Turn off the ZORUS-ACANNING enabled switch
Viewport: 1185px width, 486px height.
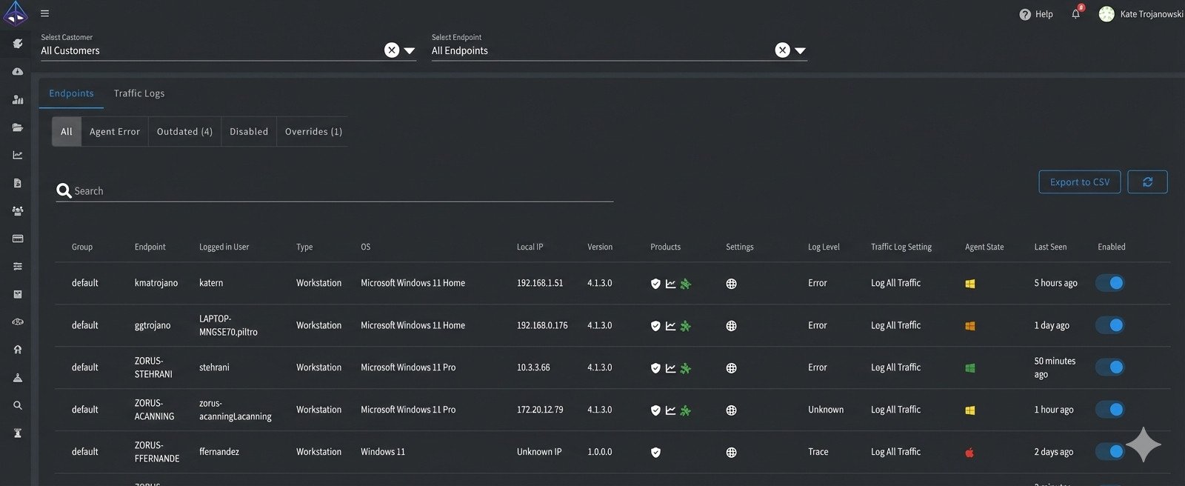coord(1109,410)
